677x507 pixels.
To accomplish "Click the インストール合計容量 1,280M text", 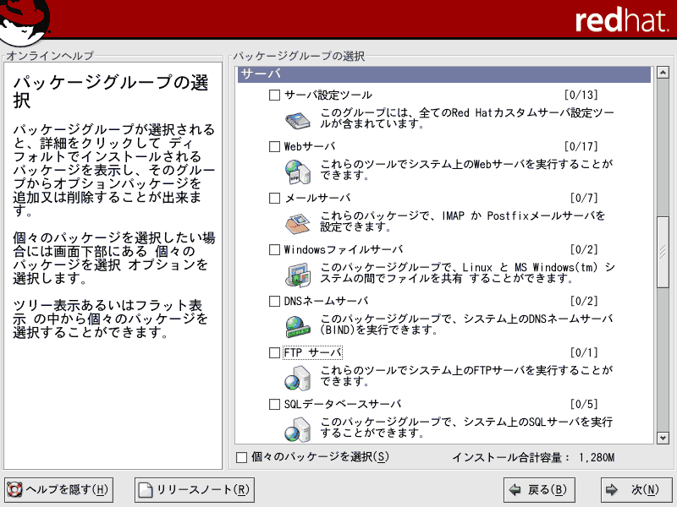I will tap(534, 457).
